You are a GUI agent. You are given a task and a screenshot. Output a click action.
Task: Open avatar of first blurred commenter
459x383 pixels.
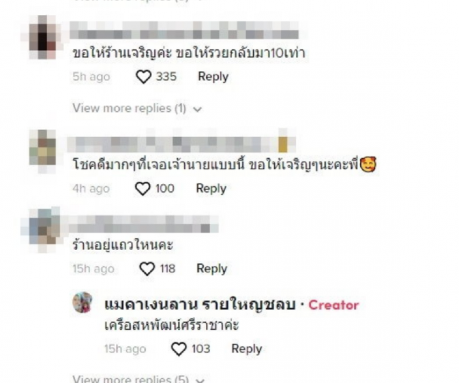[42, 37]
